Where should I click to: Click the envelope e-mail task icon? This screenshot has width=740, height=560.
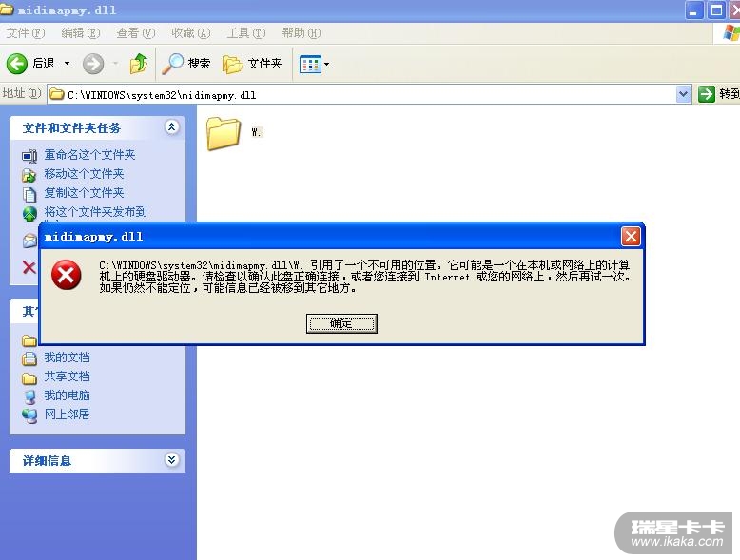(x=29, y=241)
